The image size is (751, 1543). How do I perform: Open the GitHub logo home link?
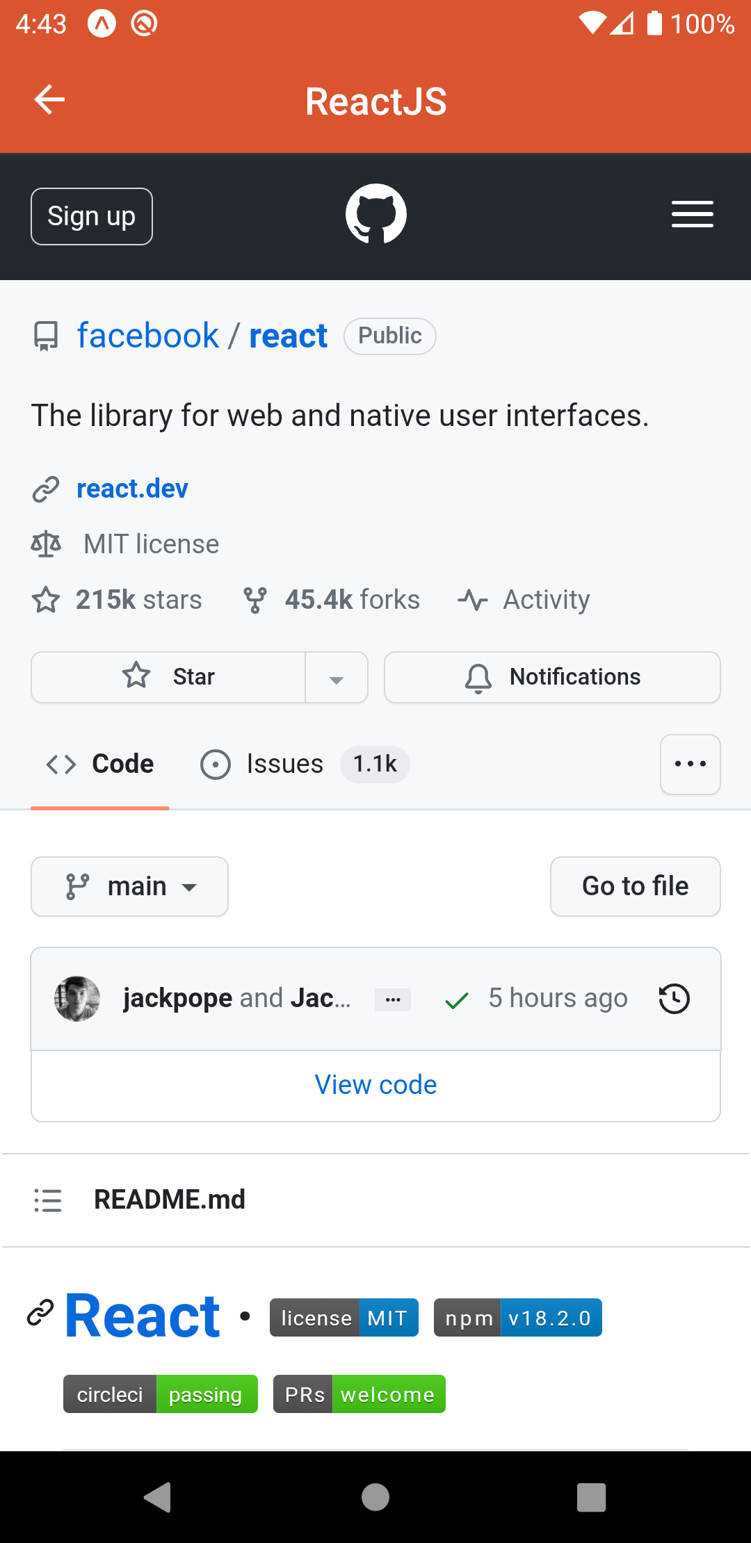(x=376, y=214)
